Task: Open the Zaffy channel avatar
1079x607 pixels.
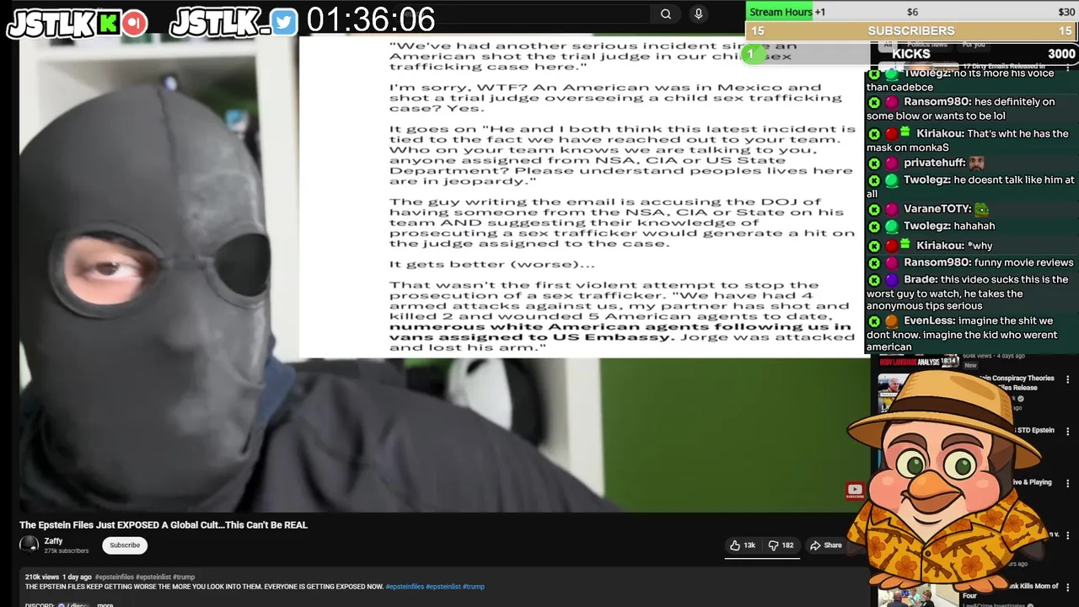Action: [29, 545]
